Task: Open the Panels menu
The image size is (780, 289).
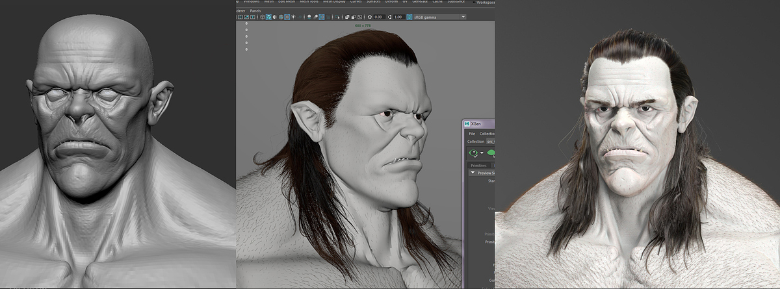Action: click(x=255, y=10)
